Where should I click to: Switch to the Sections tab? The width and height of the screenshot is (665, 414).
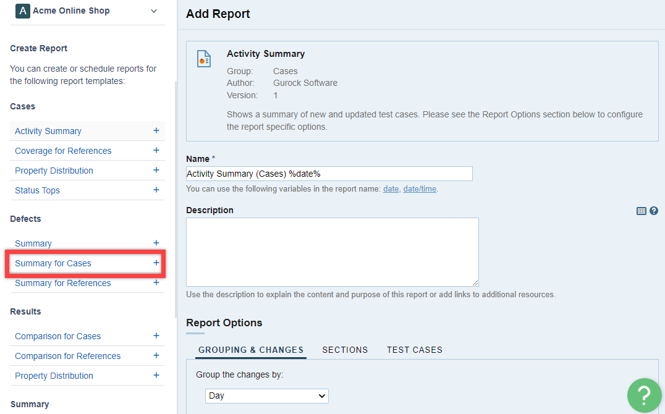tap(345, 350)
